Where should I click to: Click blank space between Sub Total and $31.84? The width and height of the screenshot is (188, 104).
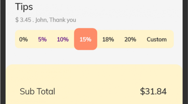pos(97,91)
